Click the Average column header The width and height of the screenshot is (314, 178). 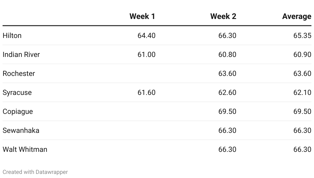pos(296,16)
